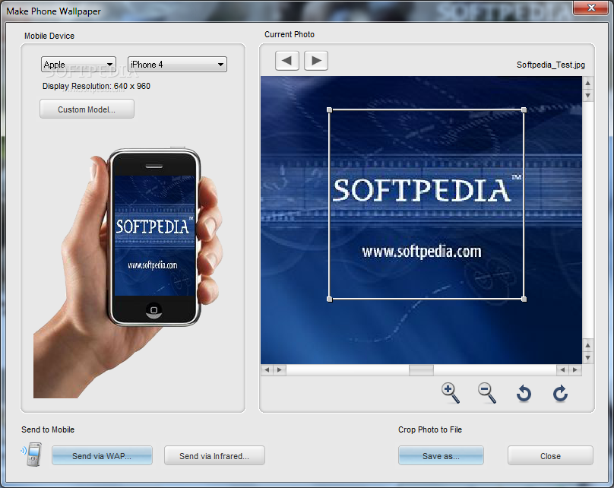Click the window X close button
Viewport: 614px width, 488px height.
(x=591, y=8)
